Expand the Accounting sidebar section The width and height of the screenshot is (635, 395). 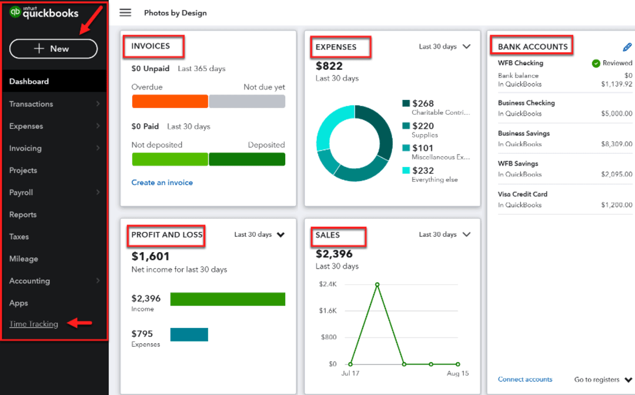pos(30,281)
